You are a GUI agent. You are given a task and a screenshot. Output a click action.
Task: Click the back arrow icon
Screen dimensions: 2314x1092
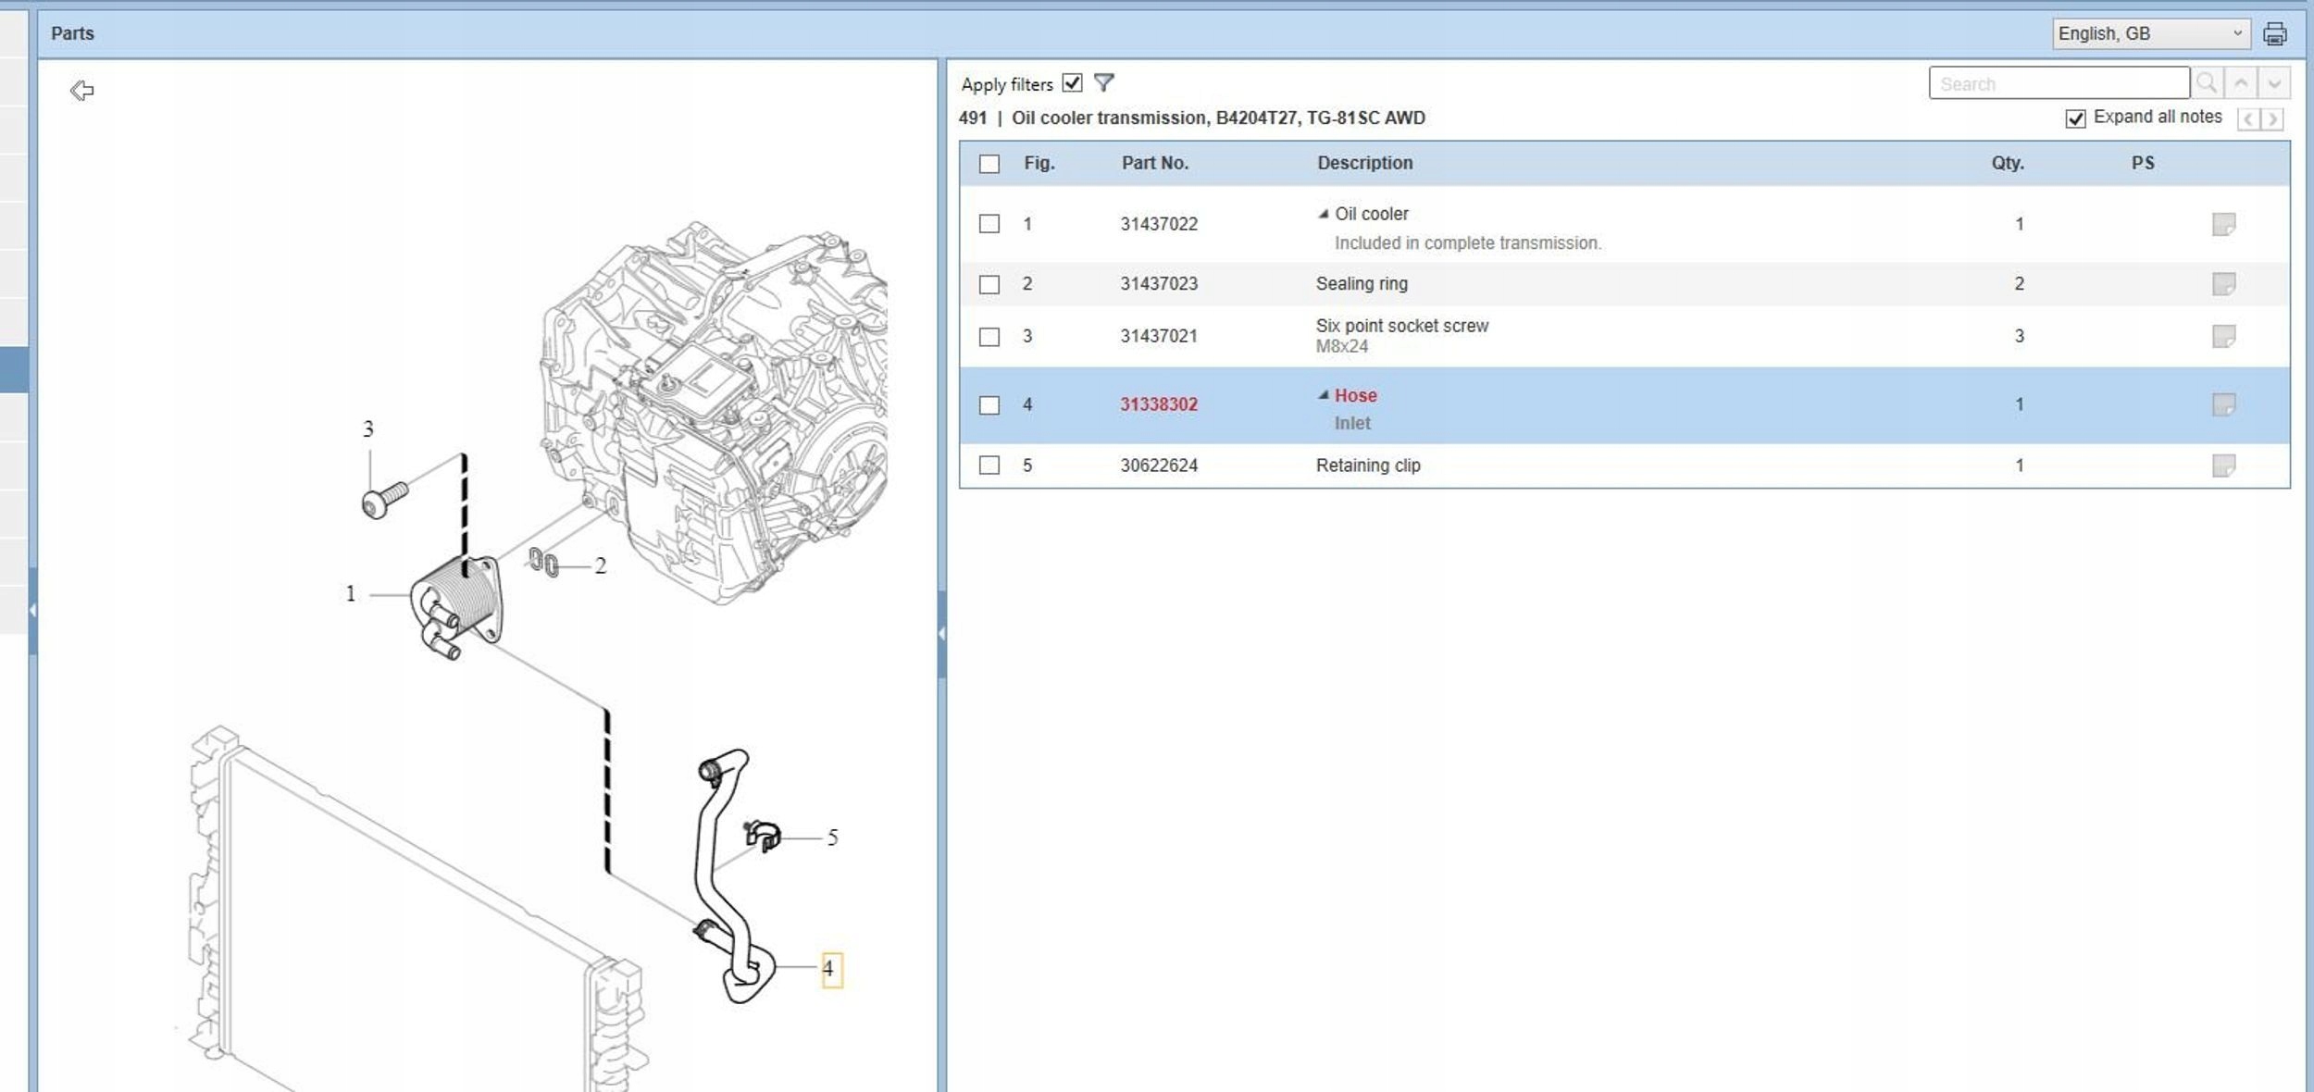pos(82,90)
